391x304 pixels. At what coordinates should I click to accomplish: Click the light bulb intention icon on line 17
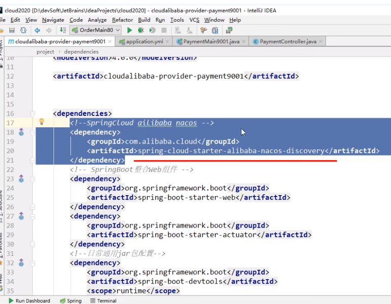coord(42,122)
